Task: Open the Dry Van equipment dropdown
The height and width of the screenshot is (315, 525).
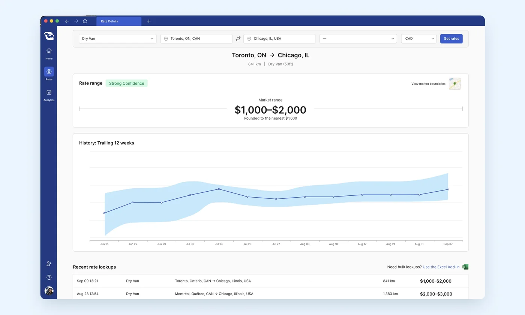Action: point(118,39)
